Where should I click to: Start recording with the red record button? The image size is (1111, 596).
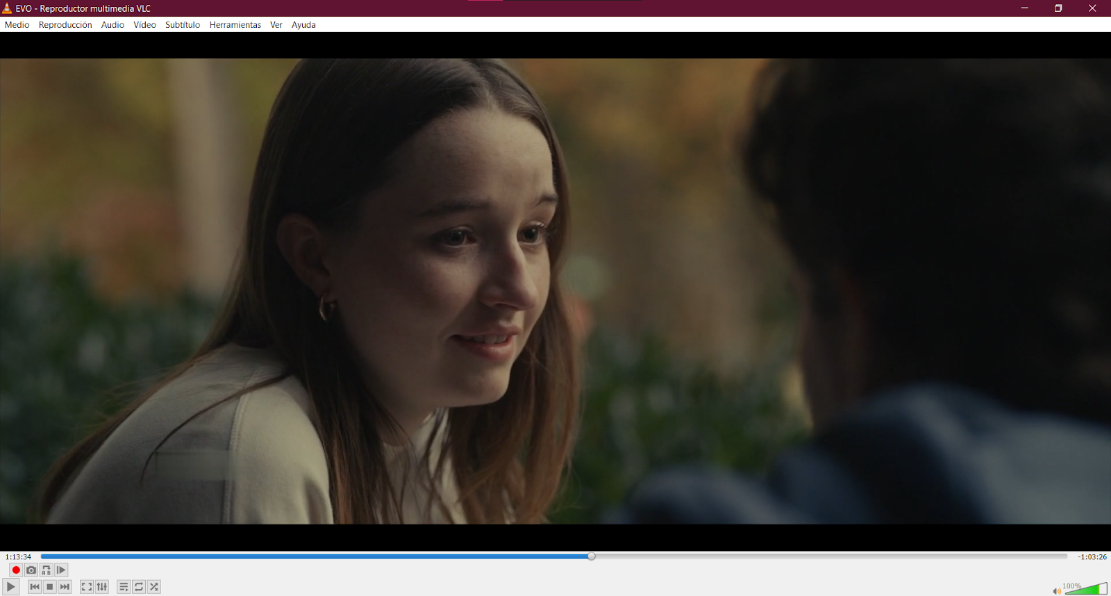16,570
